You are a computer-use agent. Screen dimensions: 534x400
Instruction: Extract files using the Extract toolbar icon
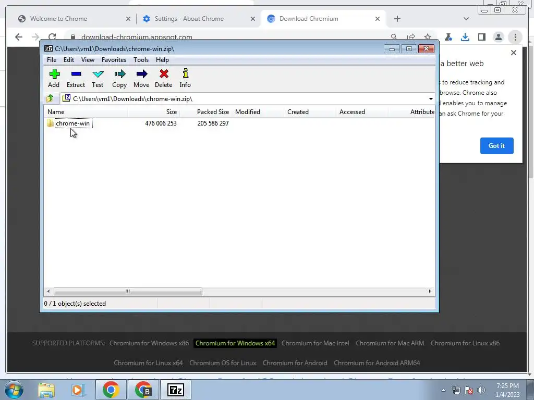pyautogui.click(x=76, y=79)
